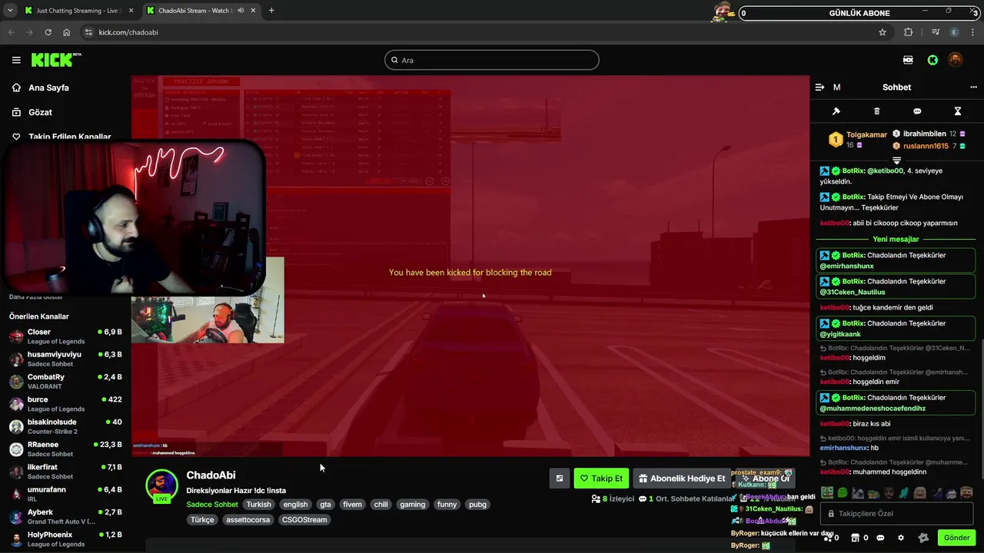984x553 pixels.
Task: Open burce channel in sidebar
Action: pyautogui.click(x=65, y=404)
